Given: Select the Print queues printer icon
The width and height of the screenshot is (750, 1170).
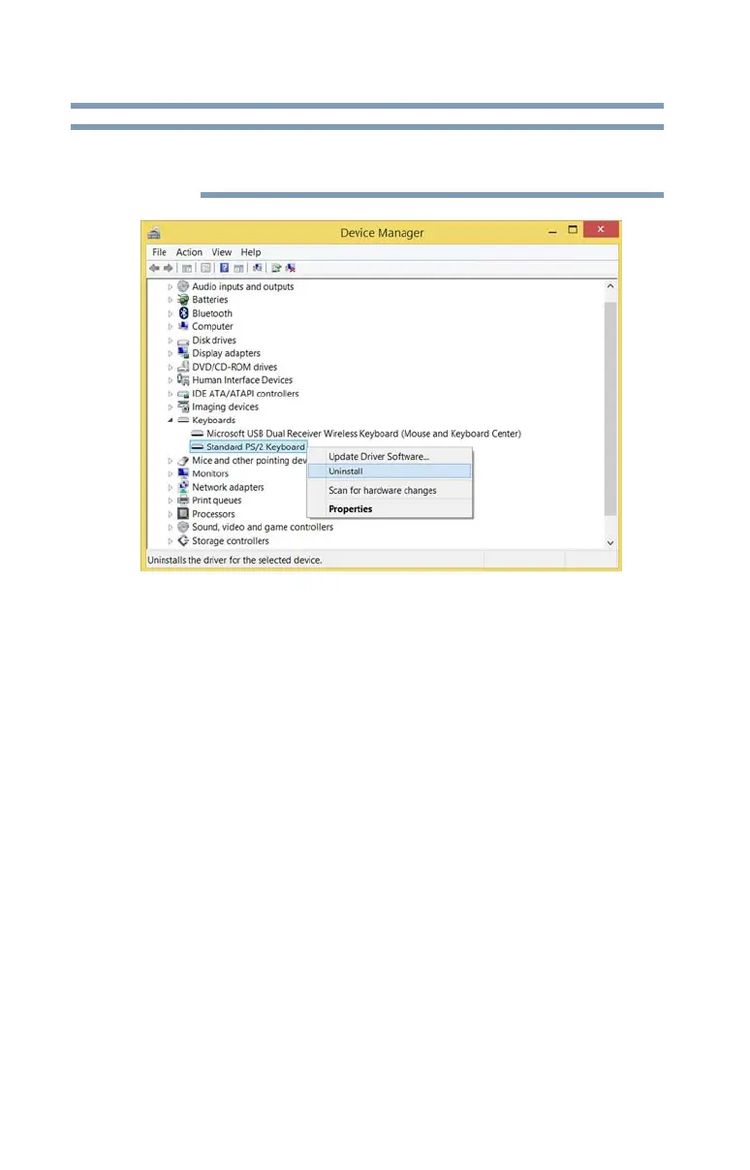Looking at the screenshot, I should point(183,501).
